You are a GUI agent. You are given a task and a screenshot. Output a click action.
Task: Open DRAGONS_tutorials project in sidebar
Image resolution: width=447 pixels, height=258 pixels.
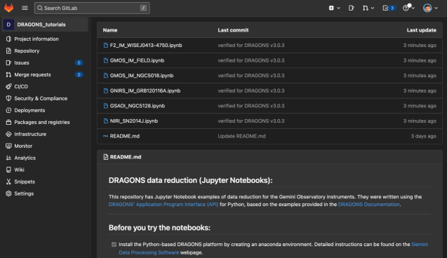[x=45, y=25]
